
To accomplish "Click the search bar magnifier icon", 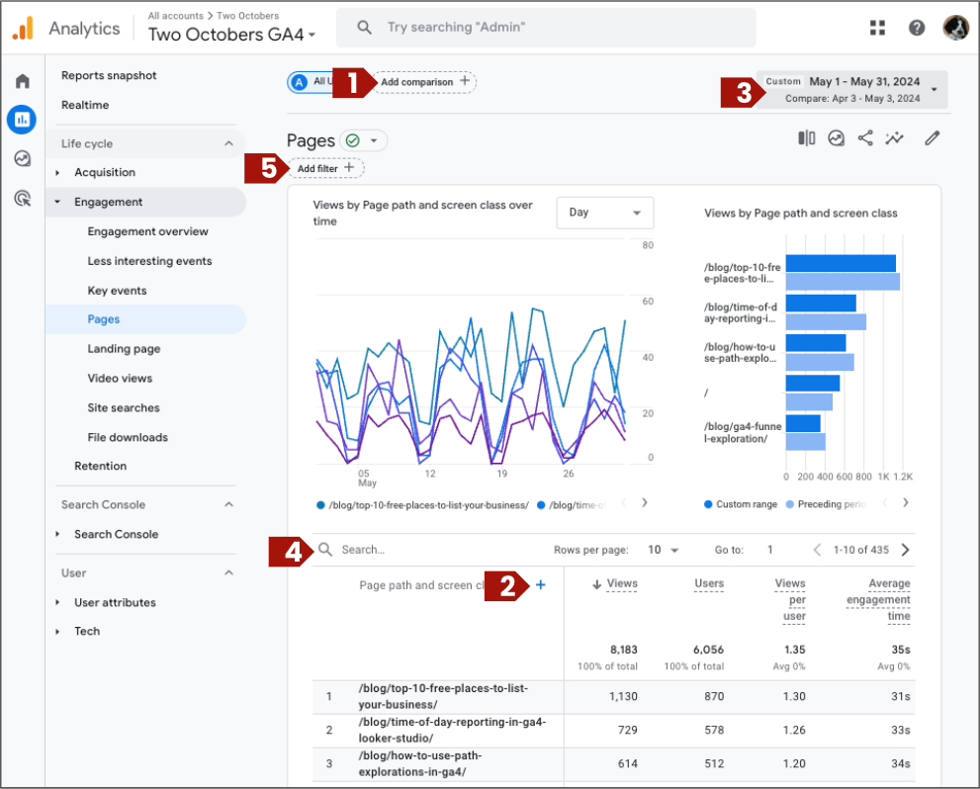I will pos(364,28).
